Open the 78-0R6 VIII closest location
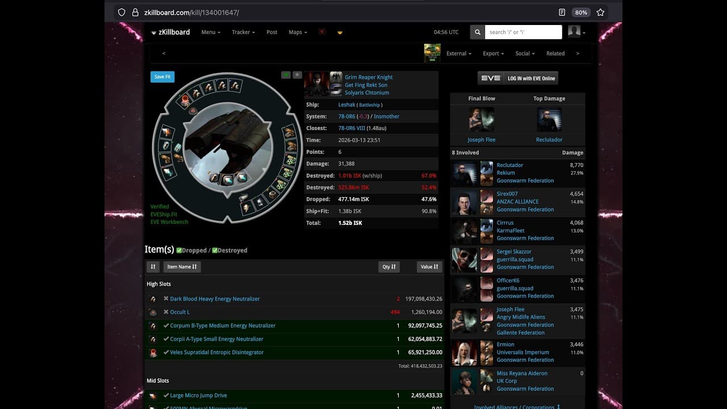 coord(352,128)
